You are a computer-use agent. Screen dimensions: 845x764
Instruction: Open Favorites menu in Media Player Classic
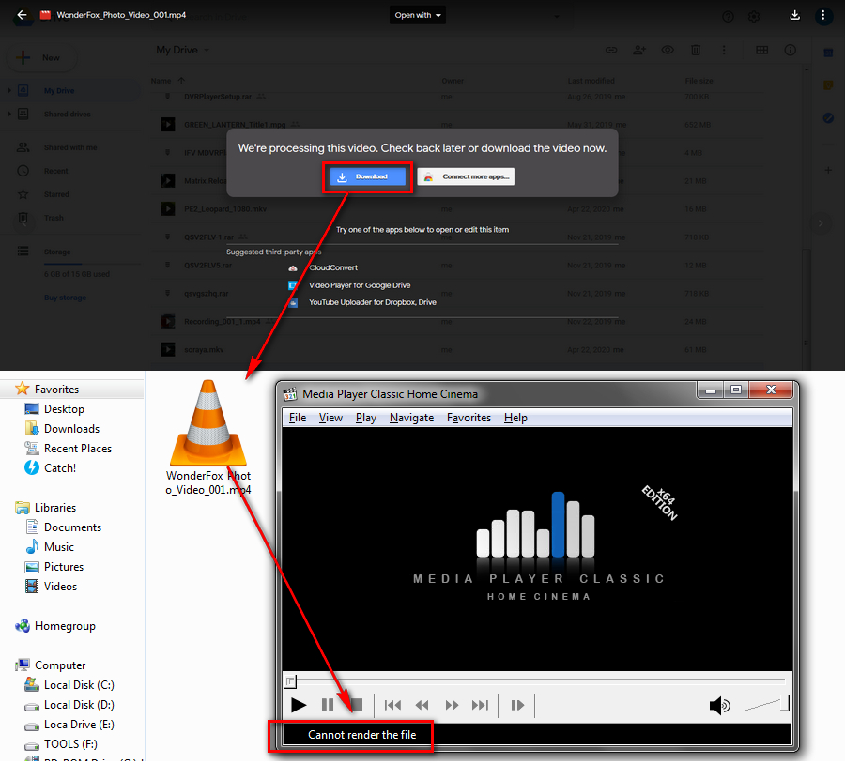point(469,418)
